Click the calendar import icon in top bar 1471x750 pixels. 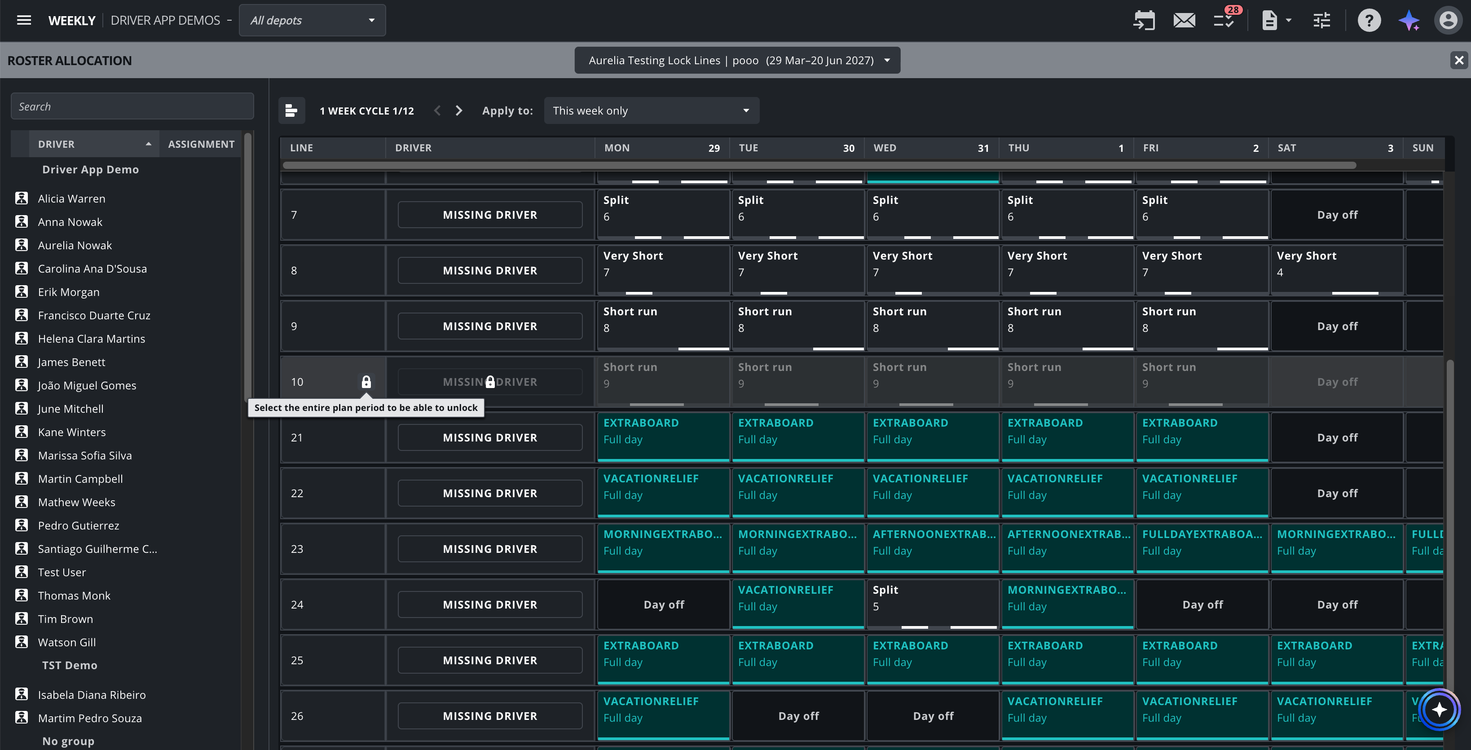point(1144,21)
